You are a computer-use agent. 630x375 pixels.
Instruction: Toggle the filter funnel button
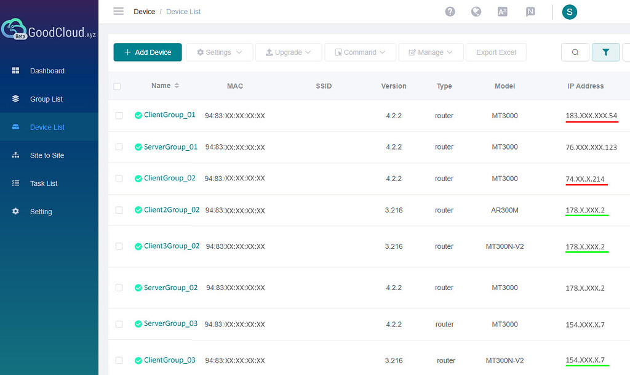(605, 52)
